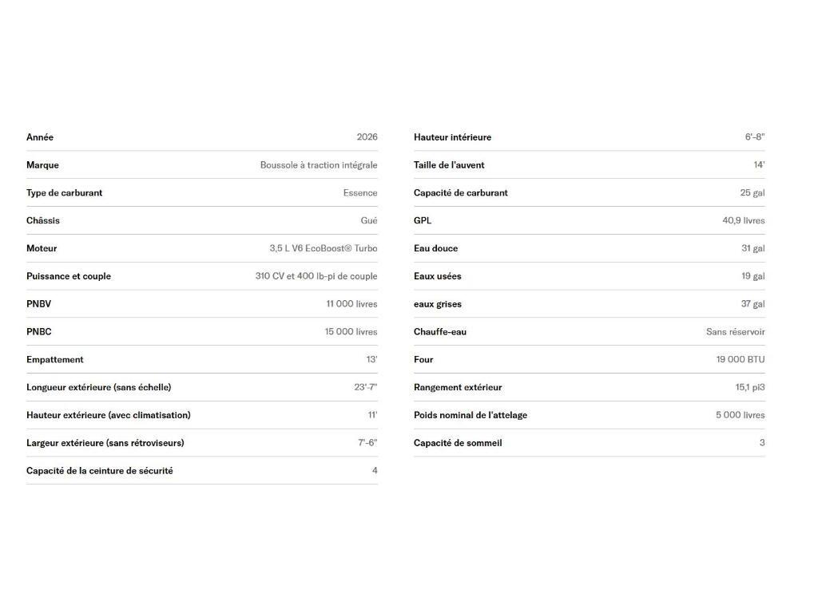Screen dimensions: 818x613
Task: Click 'Capacité de la ceinture de sécurité' label
Action: click(x=99, y=471)
